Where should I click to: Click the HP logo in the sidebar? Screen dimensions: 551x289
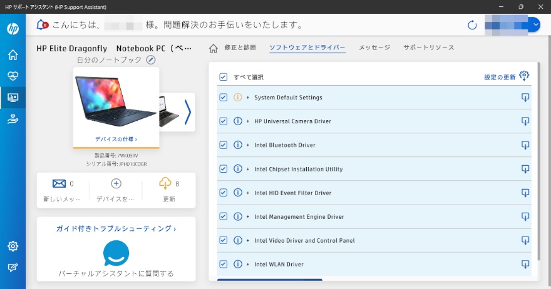pyautogui.click(x=13, y=28)
